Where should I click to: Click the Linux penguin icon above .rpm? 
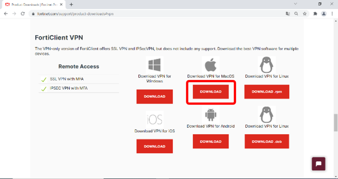click(x=266, y=64)
